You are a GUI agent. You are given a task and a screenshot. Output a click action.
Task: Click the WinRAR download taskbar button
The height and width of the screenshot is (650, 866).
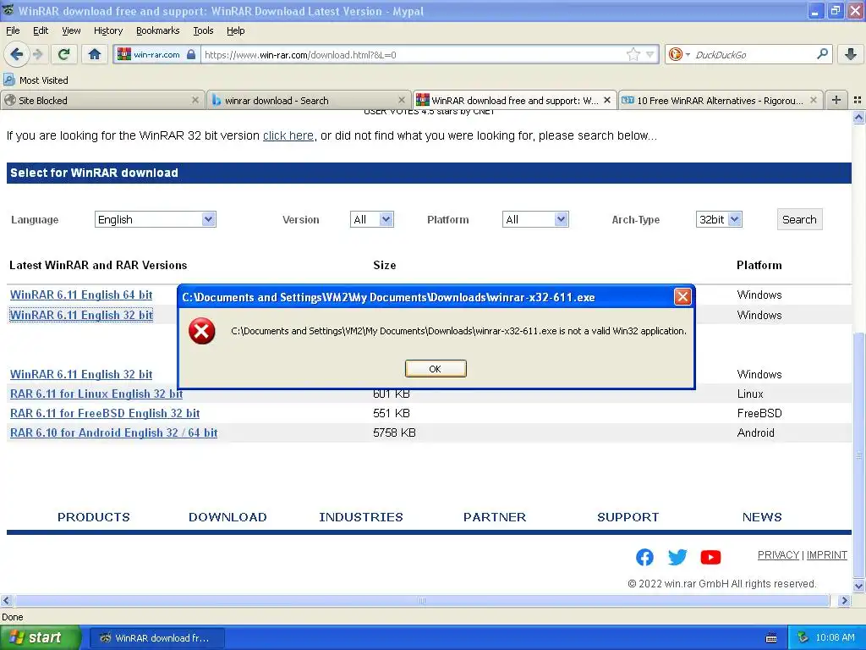pyautogui.click(x=156, y=638)
